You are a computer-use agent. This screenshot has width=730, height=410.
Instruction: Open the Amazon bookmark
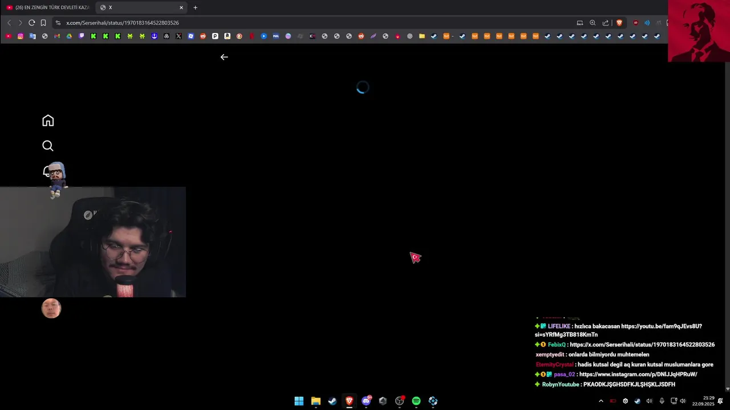[227, 36]
